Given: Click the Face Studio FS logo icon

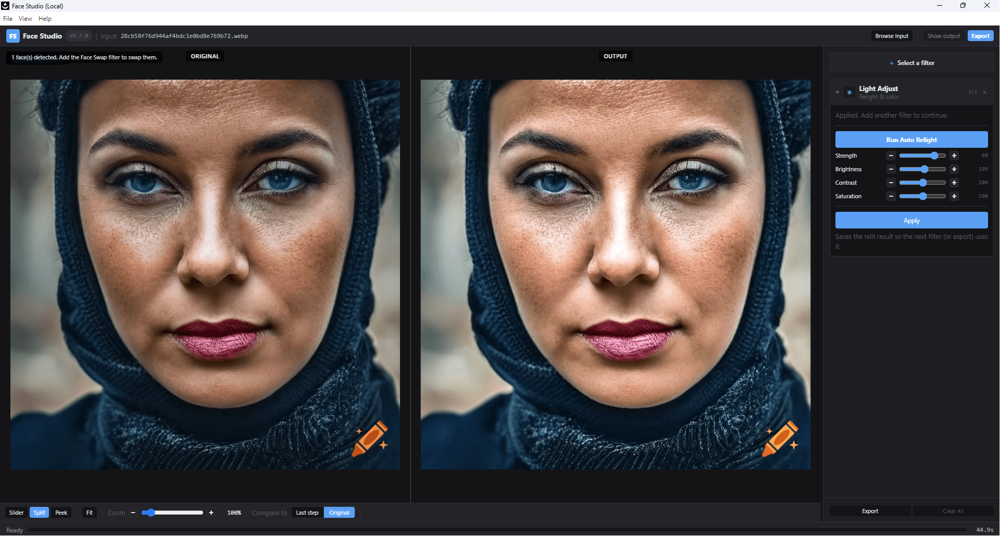Looking at the screenshot, I should pyautogui.click(x=13, y=36).
